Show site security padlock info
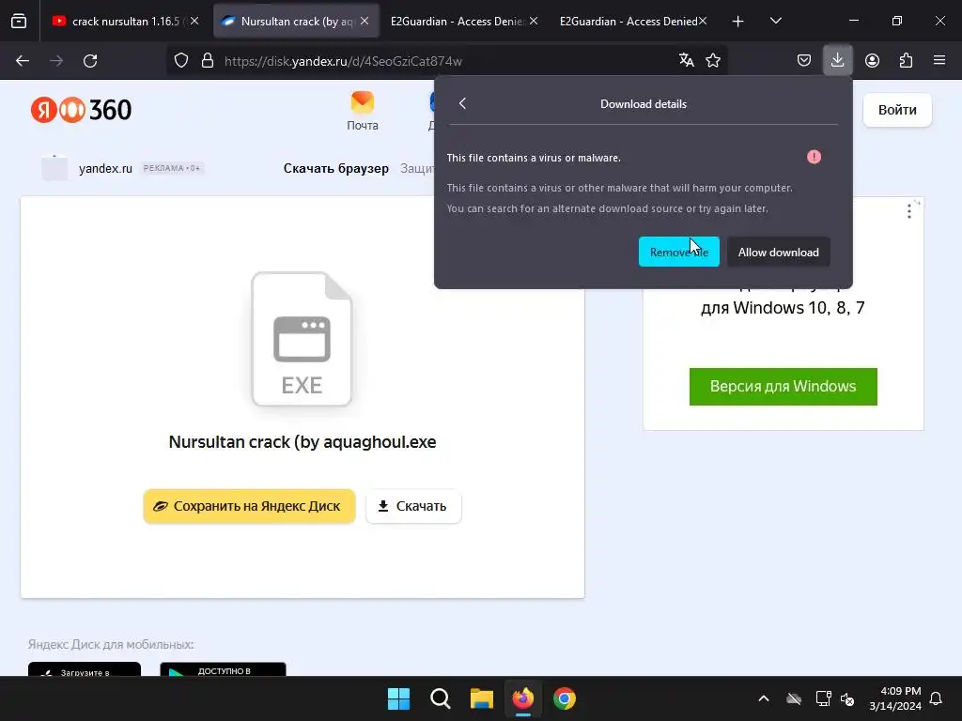962x721 pixels. click(208, 61)
